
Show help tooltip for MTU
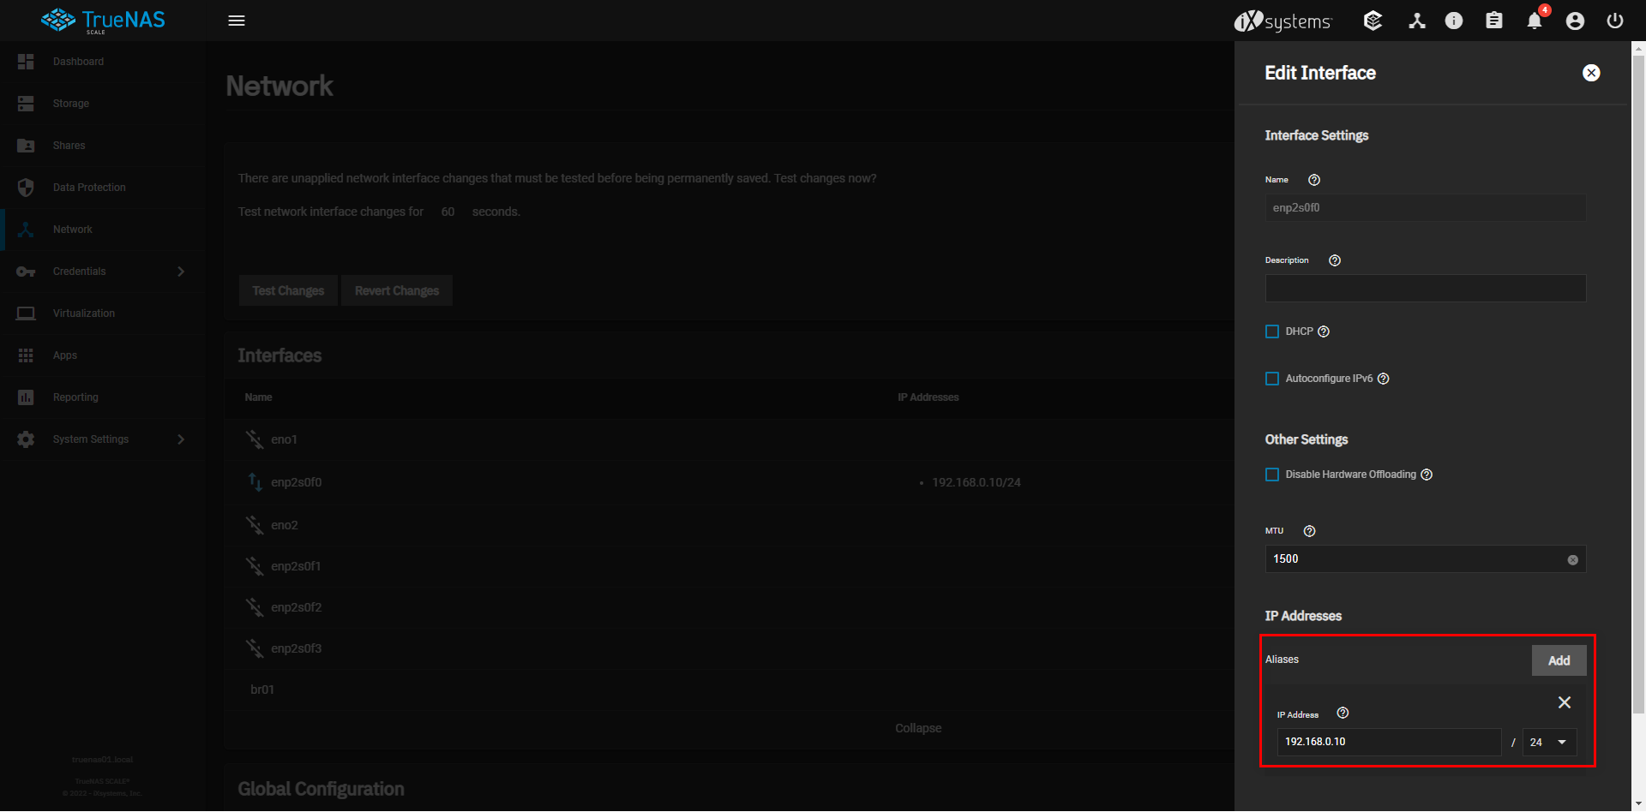tap(1309, 531)
